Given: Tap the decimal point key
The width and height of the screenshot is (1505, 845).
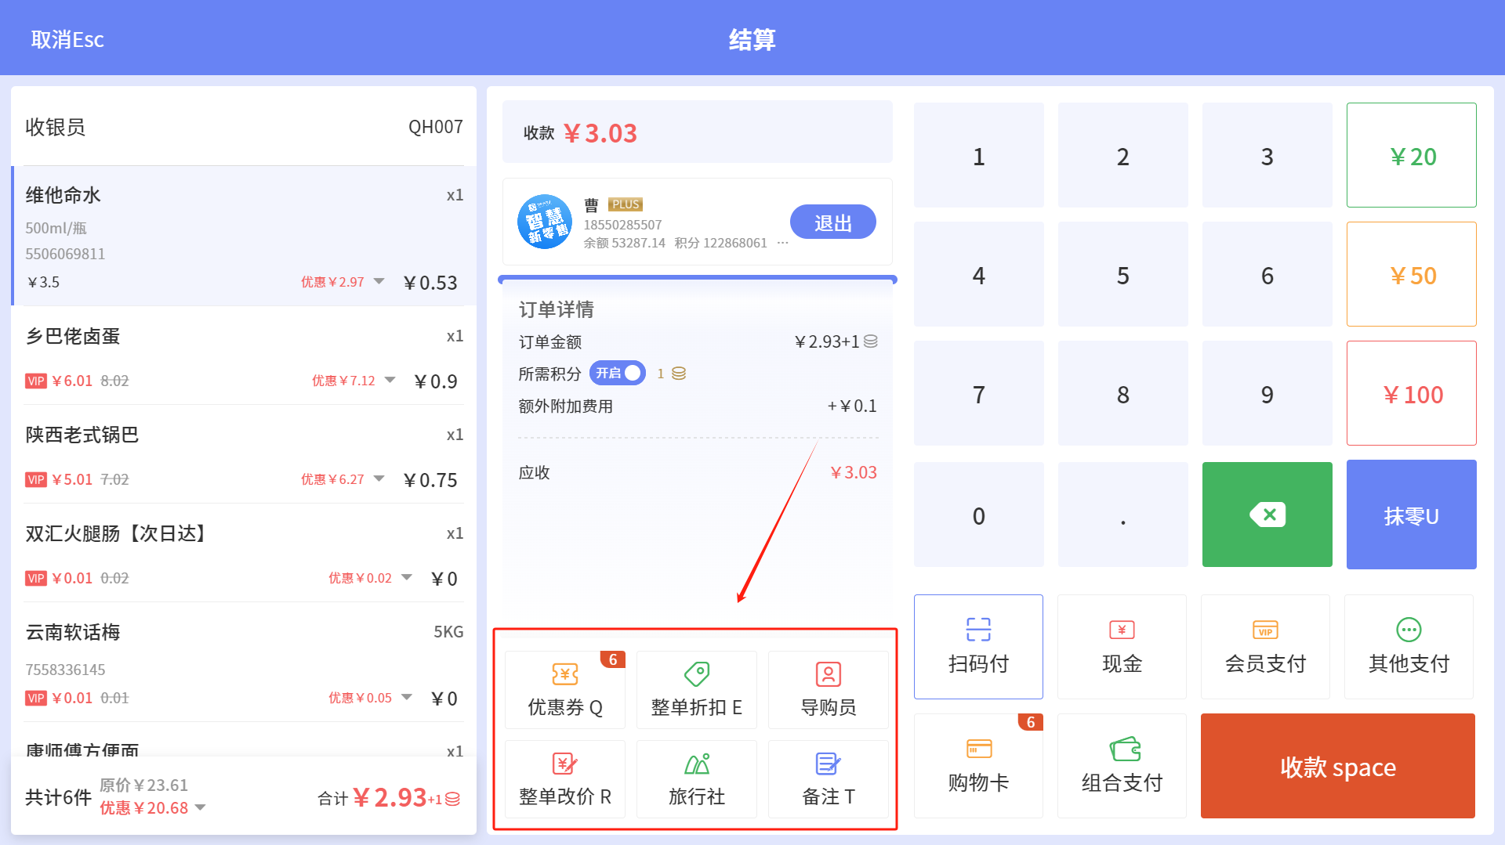Looking at the screenshot, I should pos(1122,515).
